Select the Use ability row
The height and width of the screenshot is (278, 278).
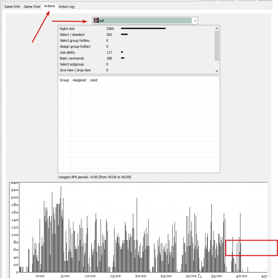click(136, 53)
